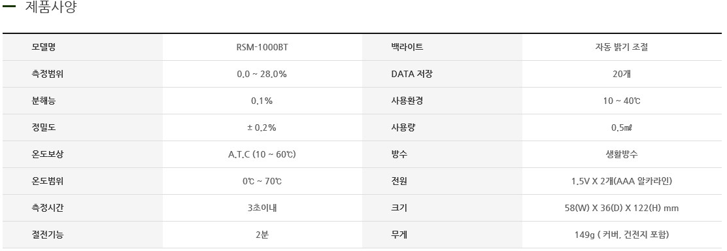Click the DATA 저장 value 20개
Screen dimensions: 727x251
point(622,74)
